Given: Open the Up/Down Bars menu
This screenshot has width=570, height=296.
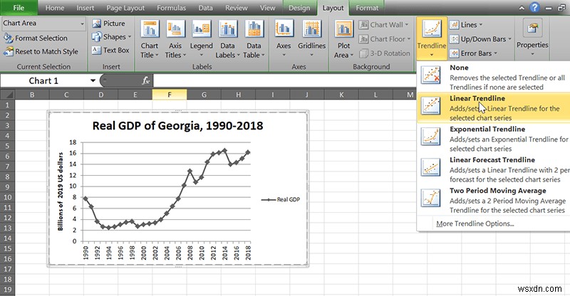Looking at the screenshot, I should point(480,39).
